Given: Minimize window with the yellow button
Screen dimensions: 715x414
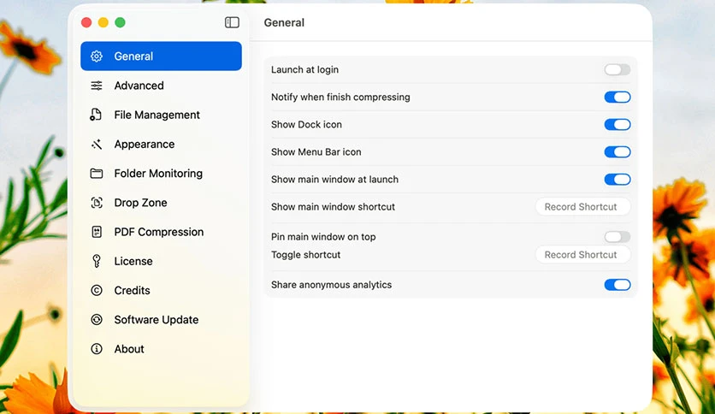Looking at the screenshot, I should point(103,22).
